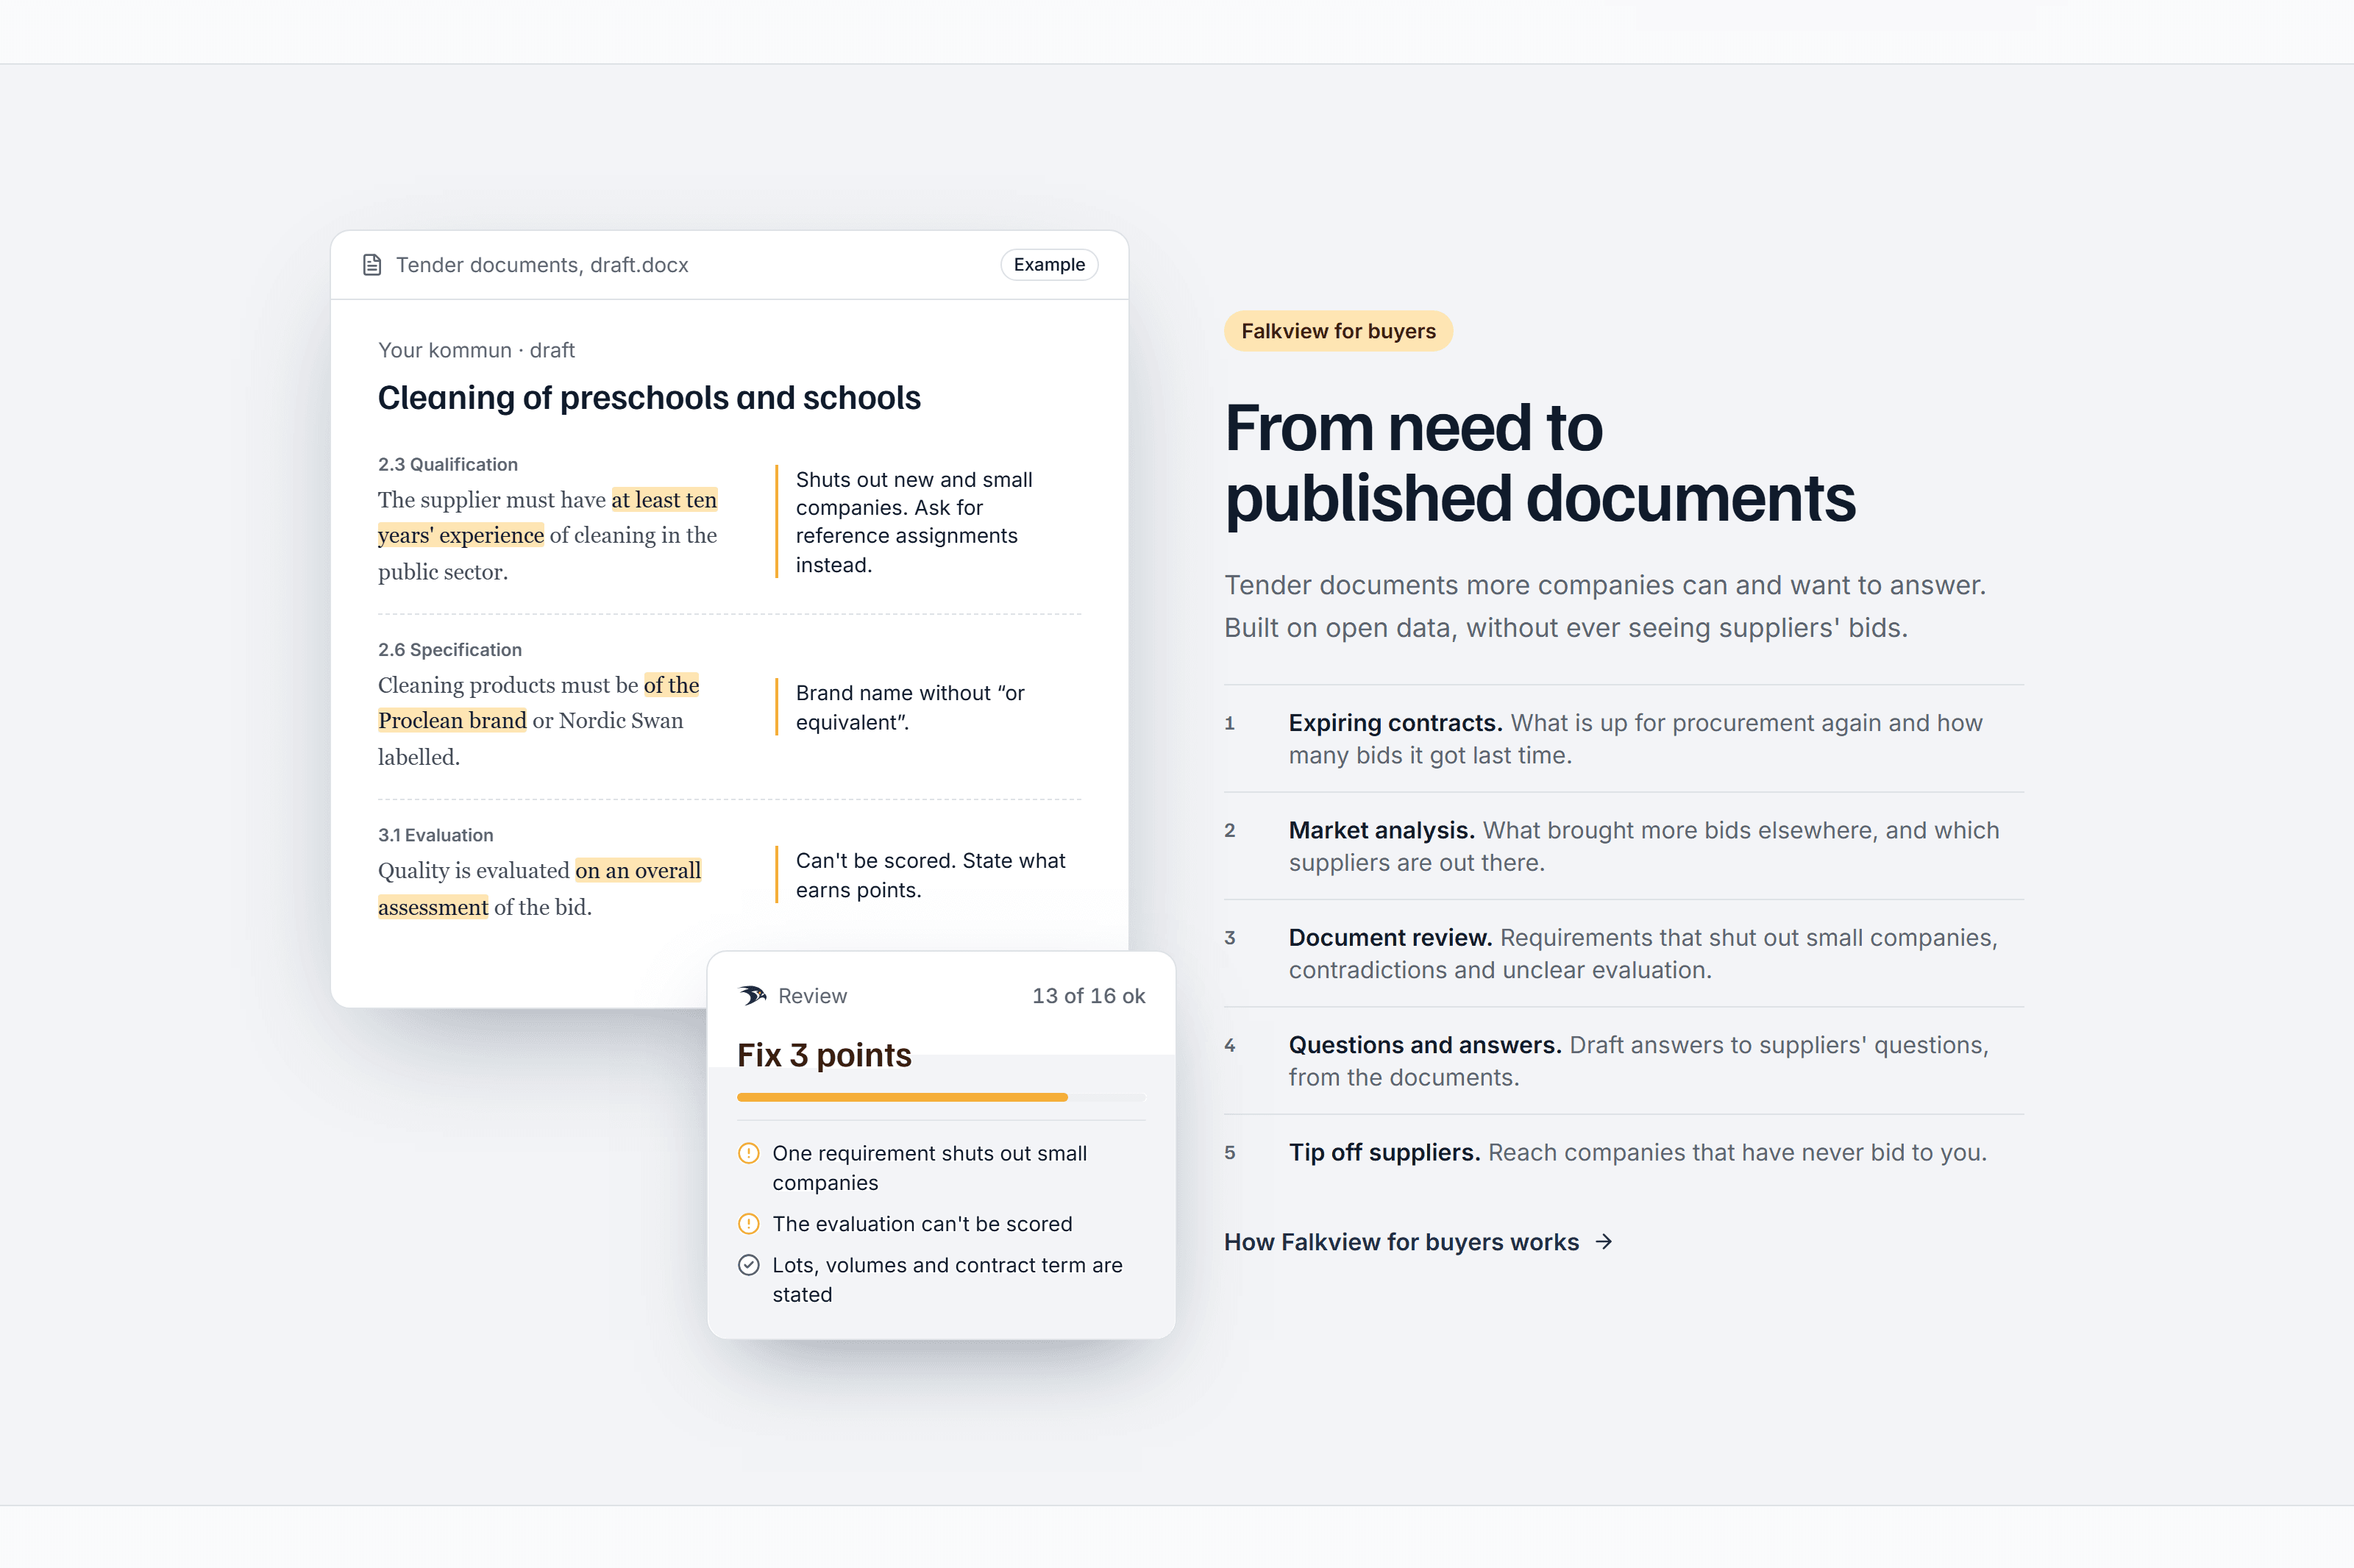Open How Falkview for buyers works link
Viewport: 2354px width, 1568px height.
[1418, 1242]
